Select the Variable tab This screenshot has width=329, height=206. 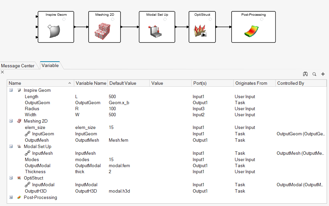coord(50,66)
